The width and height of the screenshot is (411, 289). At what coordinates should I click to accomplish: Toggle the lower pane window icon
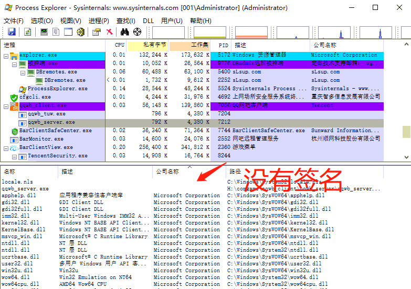[68, 32]
